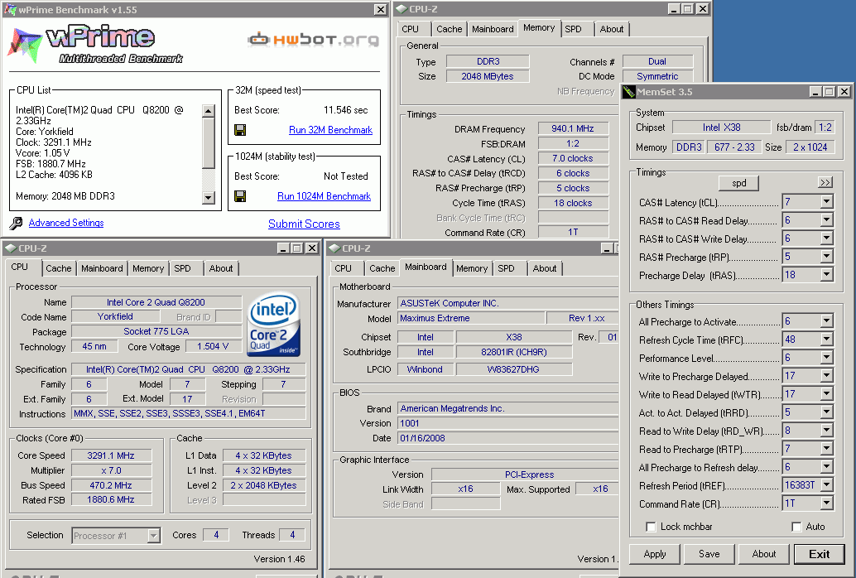Click the Exit button in MemSet
The image size is (856, 578).
pos(819,554)
